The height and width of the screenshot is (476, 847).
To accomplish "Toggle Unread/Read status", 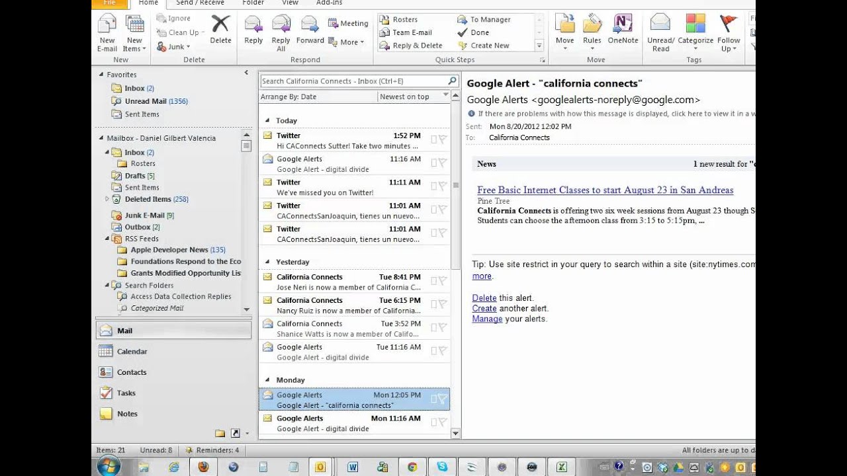I will coord(660,33).
